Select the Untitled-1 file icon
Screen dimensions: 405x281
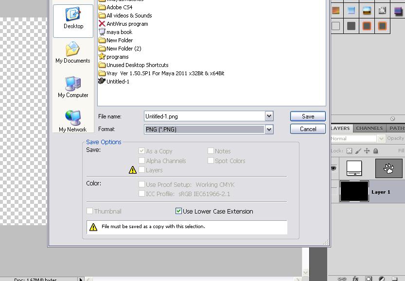pos(102,81)
